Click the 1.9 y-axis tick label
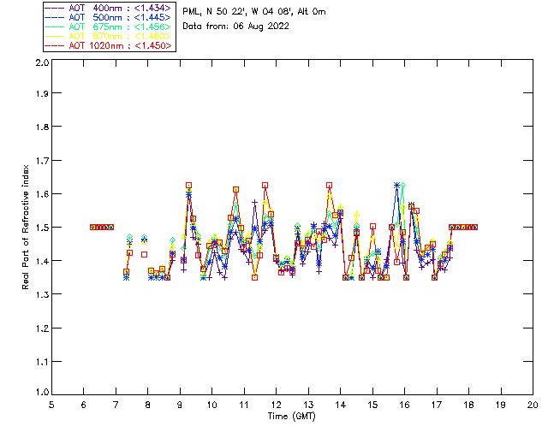This screenshot has height=438, width=548. 42,93
